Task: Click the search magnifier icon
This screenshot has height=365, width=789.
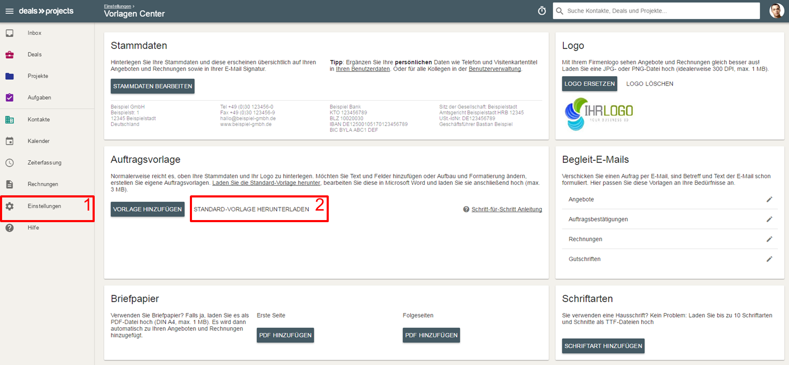Action: tap(560, 11)
